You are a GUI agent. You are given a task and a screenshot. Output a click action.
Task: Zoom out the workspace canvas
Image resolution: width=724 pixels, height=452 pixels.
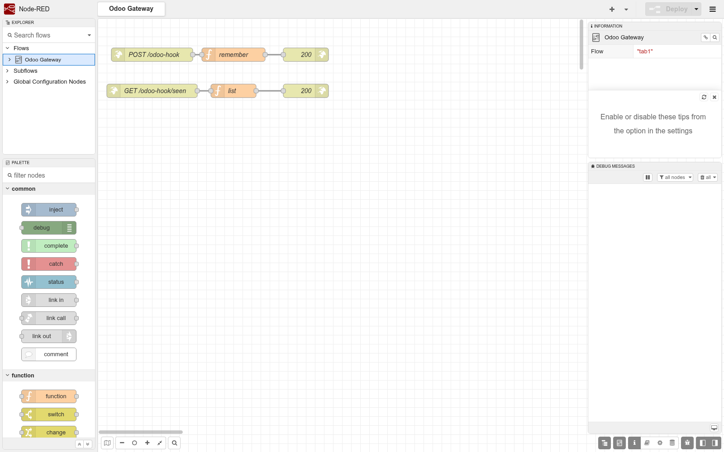(x=122, y=443)
